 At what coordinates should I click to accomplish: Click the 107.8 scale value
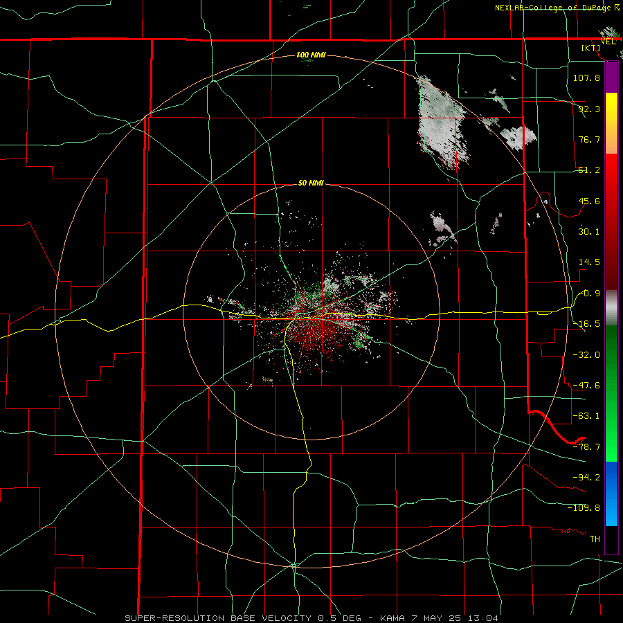coord(586,78)
